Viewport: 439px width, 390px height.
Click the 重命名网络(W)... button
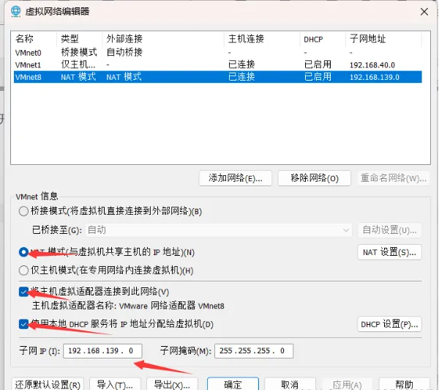coord(394,178)
